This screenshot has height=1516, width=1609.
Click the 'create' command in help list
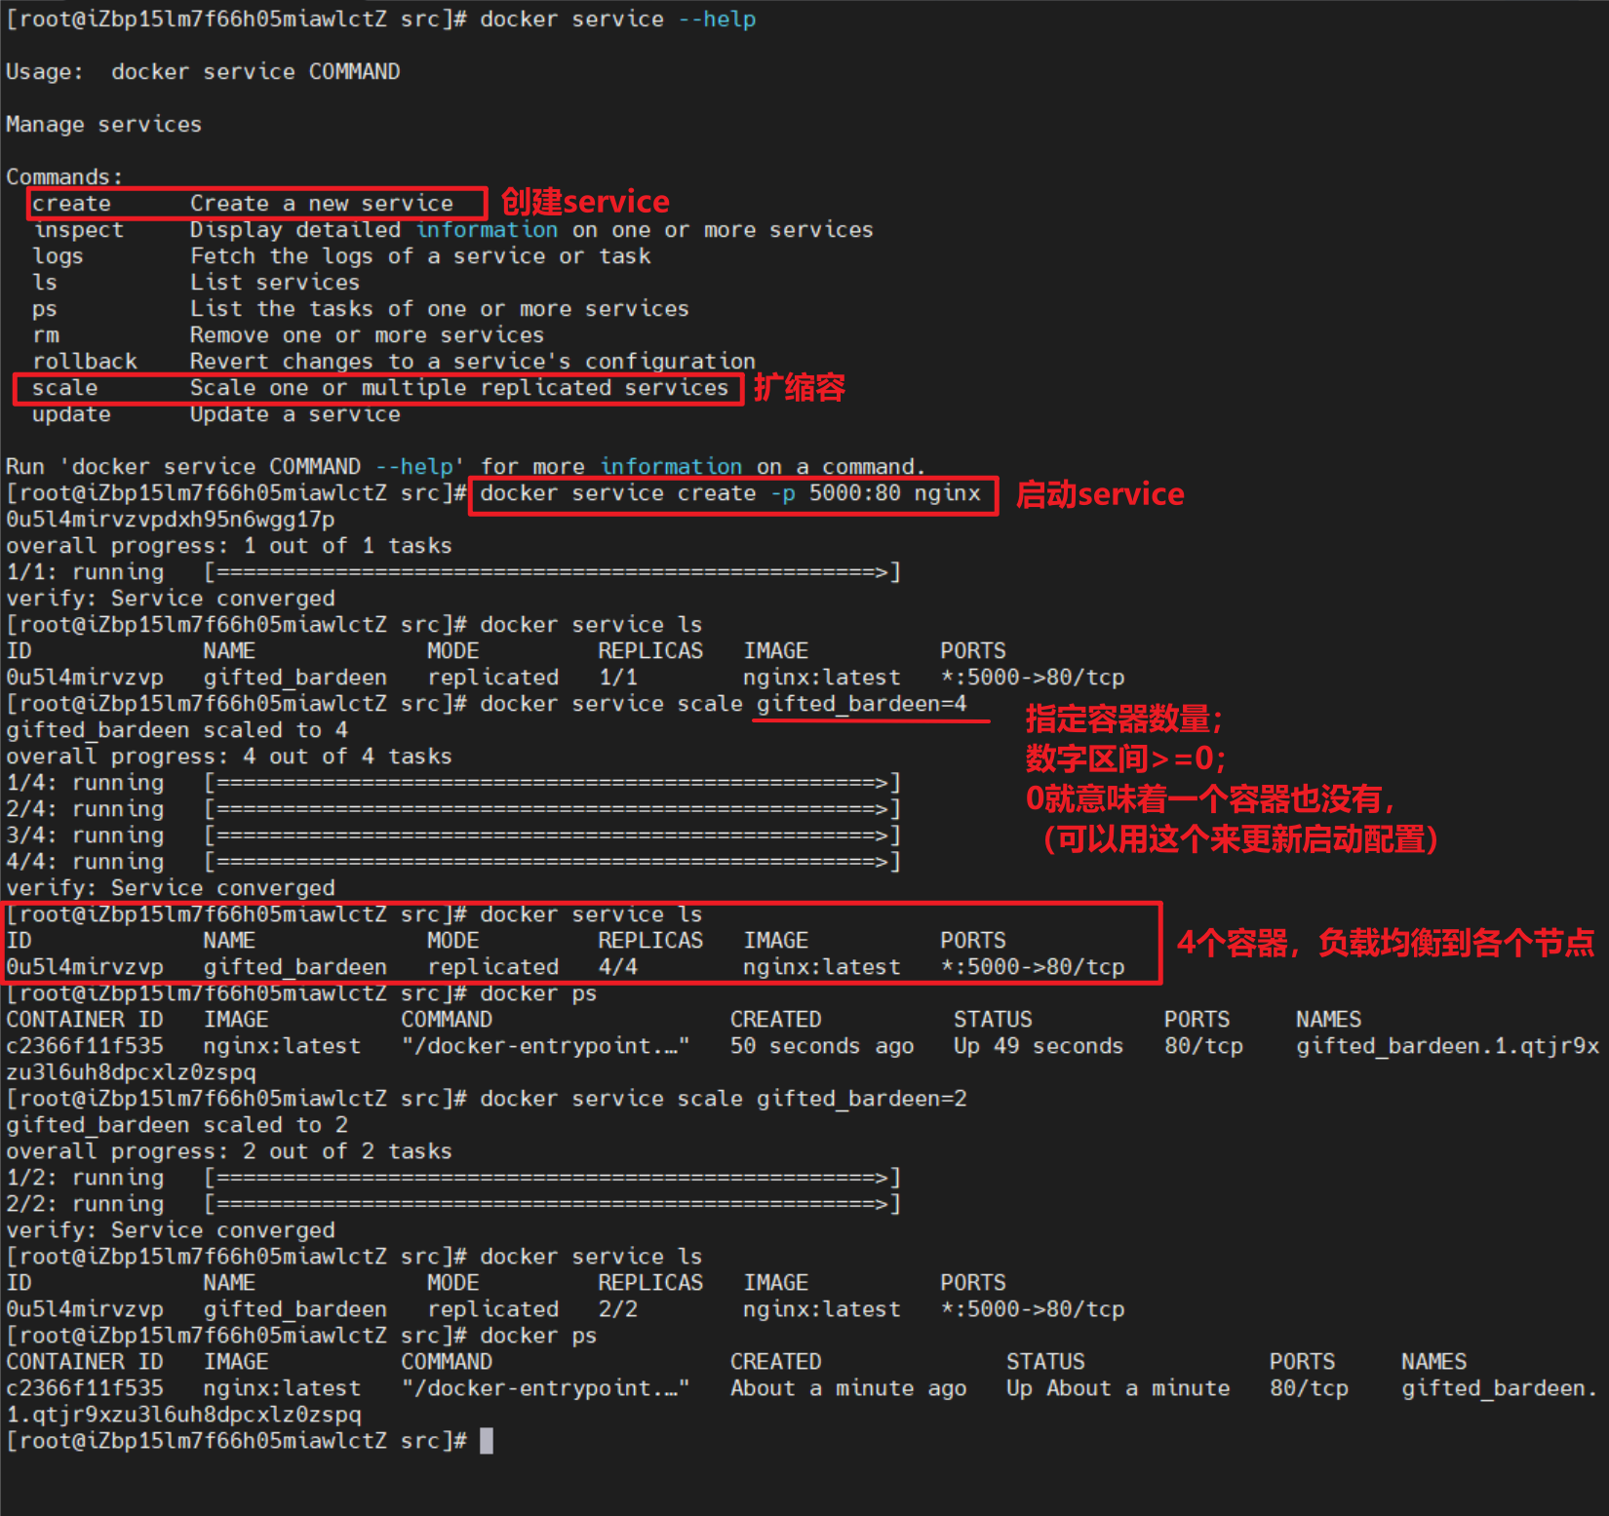(71, 204)
